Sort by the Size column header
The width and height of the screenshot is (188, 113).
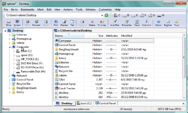click(x=94, y=36)
